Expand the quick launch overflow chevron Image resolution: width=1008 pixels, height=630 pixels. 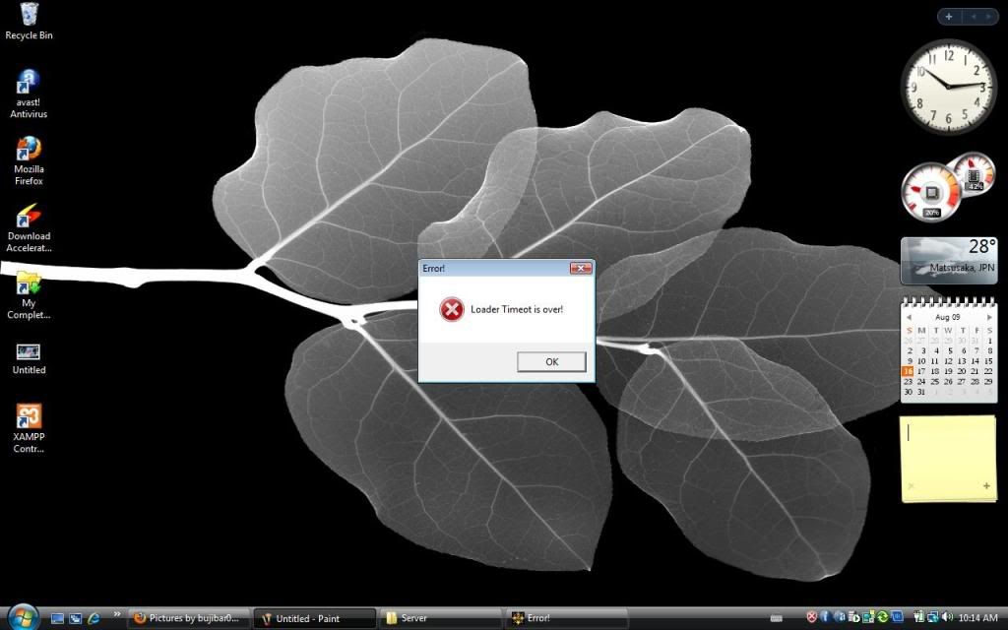118,614
